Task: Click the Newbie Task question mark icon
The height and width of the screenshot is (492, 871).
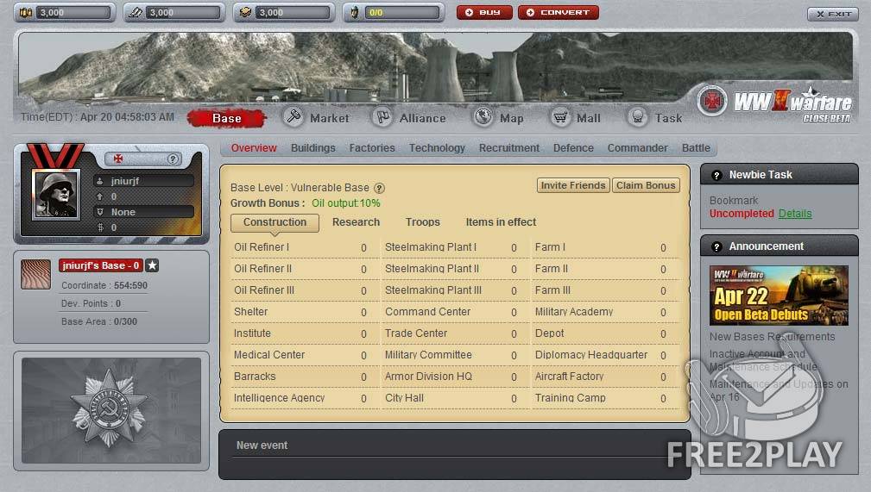Action: coord(716,175)
